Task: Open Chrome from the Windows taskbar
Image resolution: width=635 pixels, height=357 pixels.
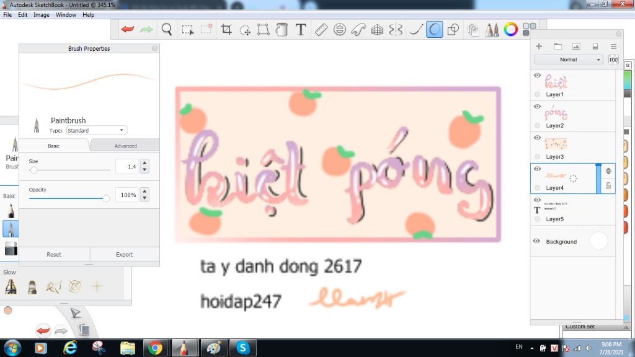Action: point(155,348)
